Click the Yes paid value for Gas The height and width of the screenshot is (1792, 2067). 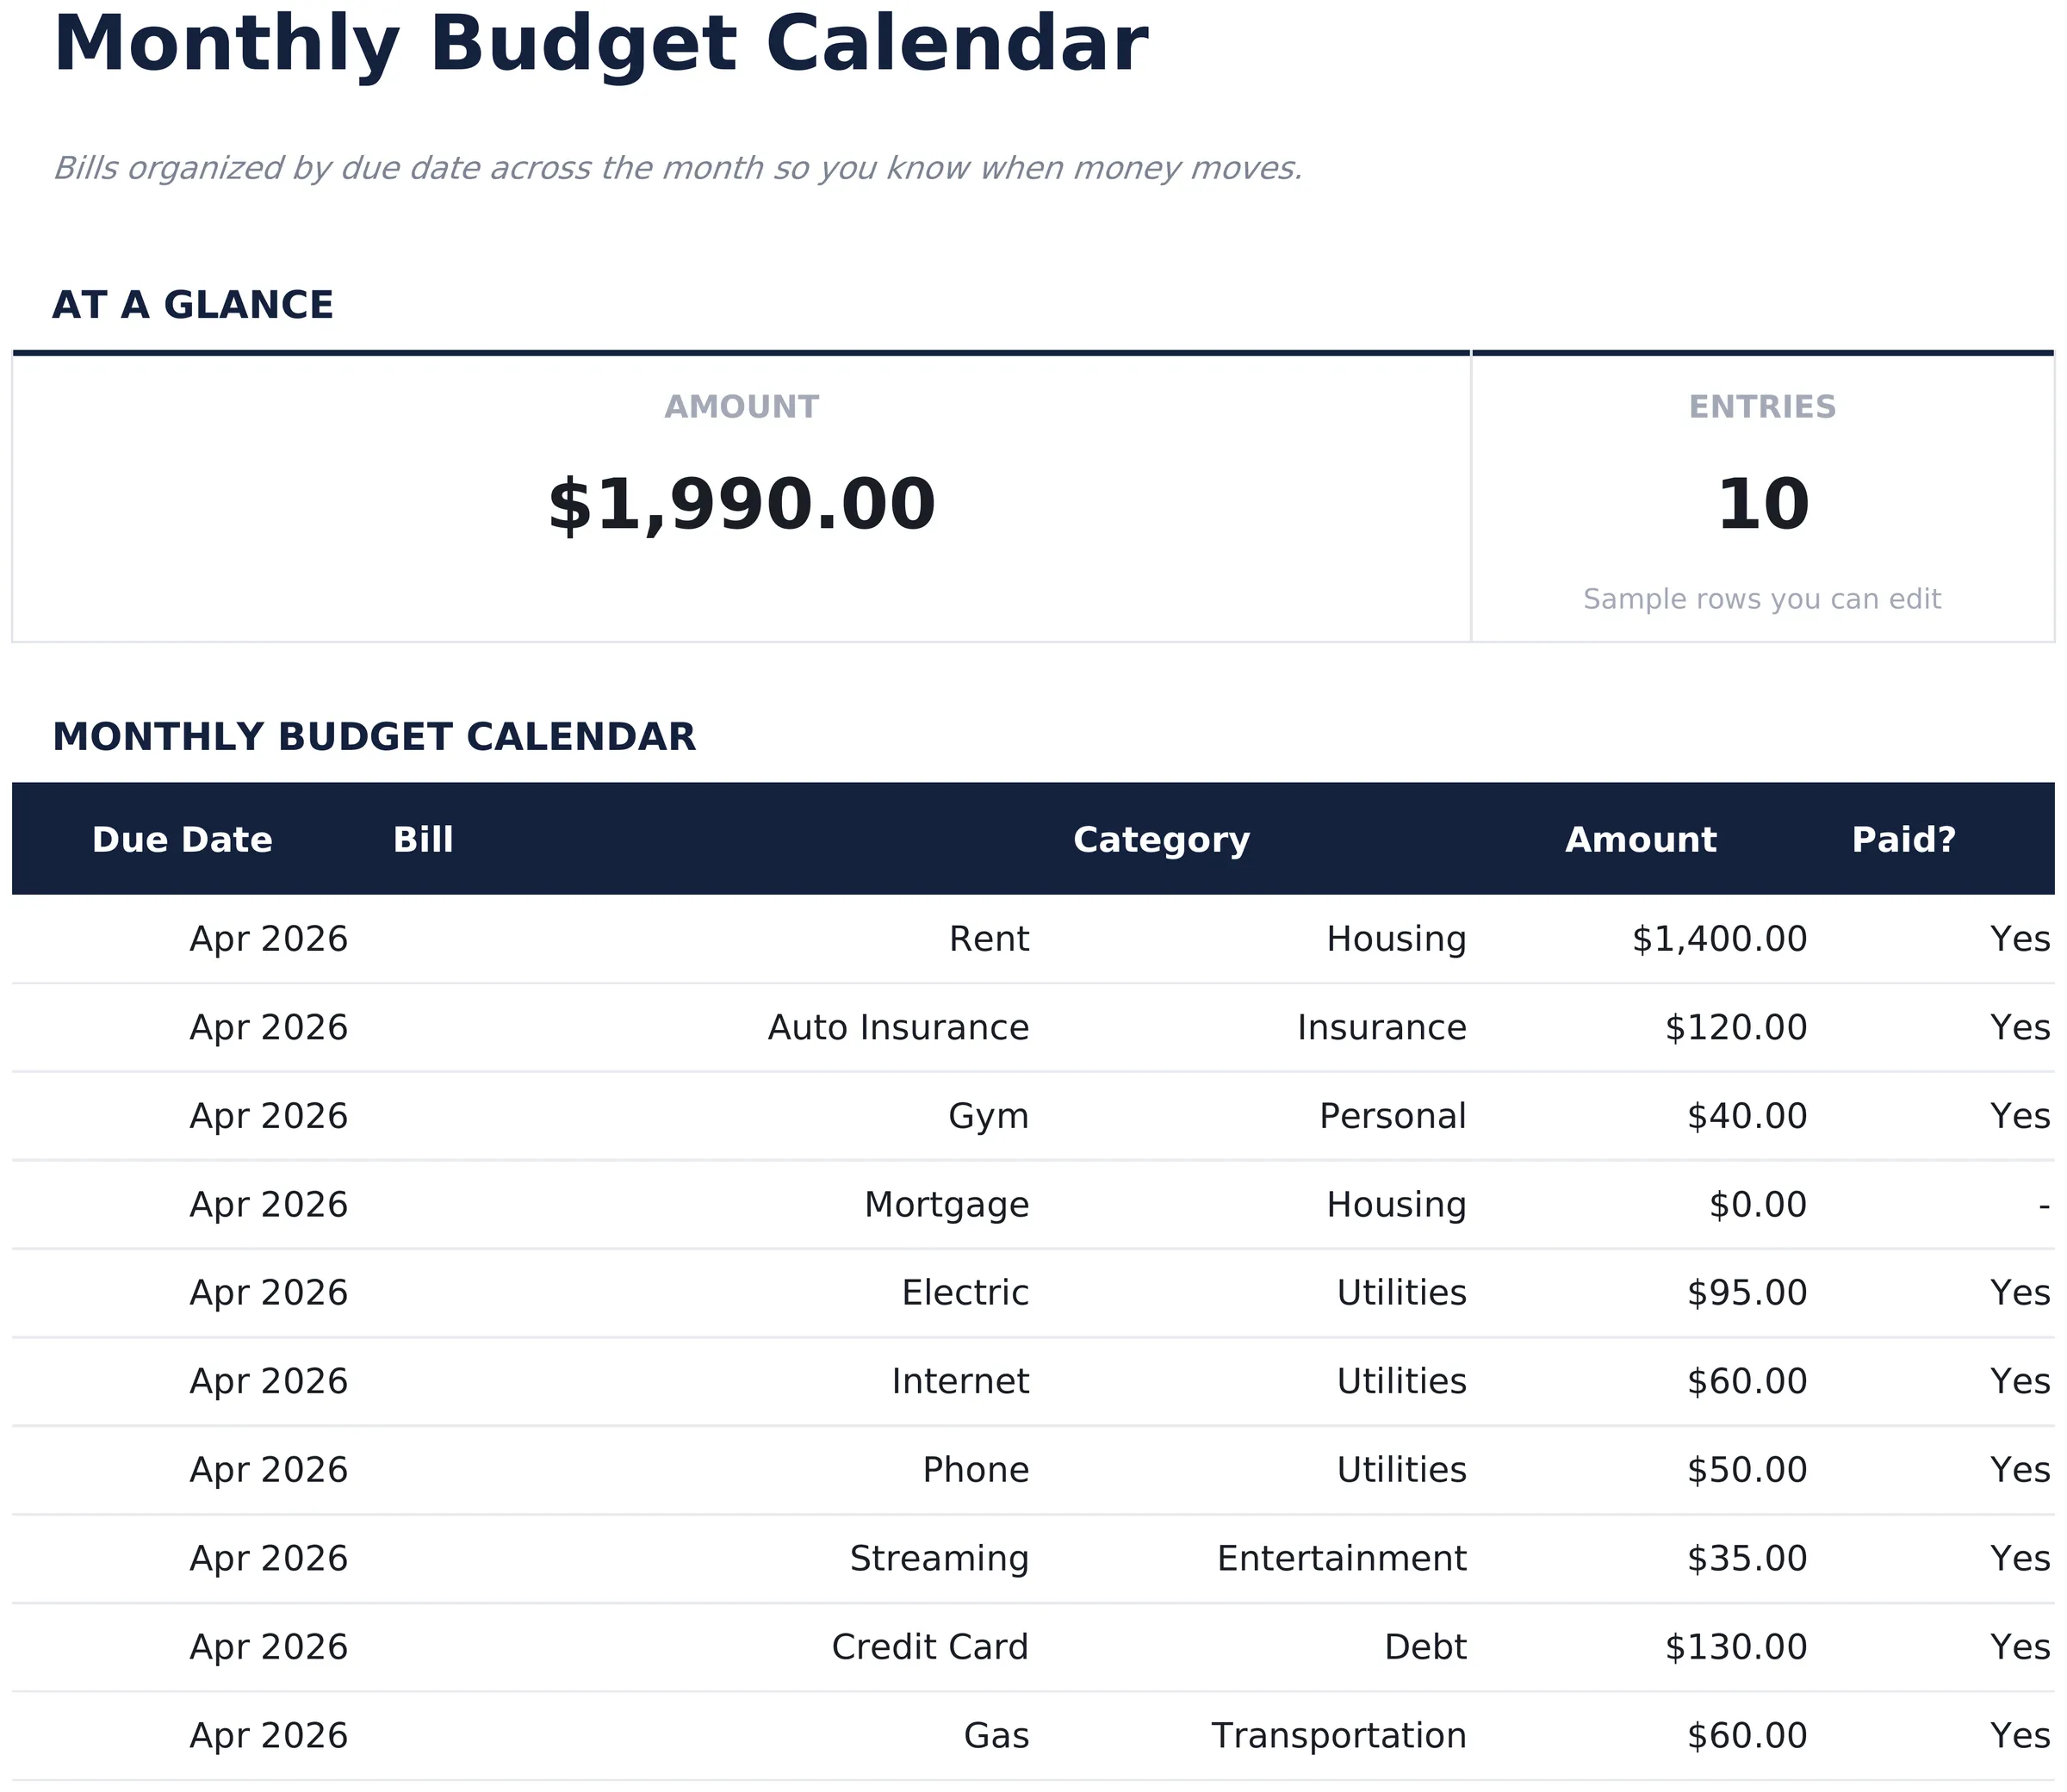click(x=2020, y=1736)
